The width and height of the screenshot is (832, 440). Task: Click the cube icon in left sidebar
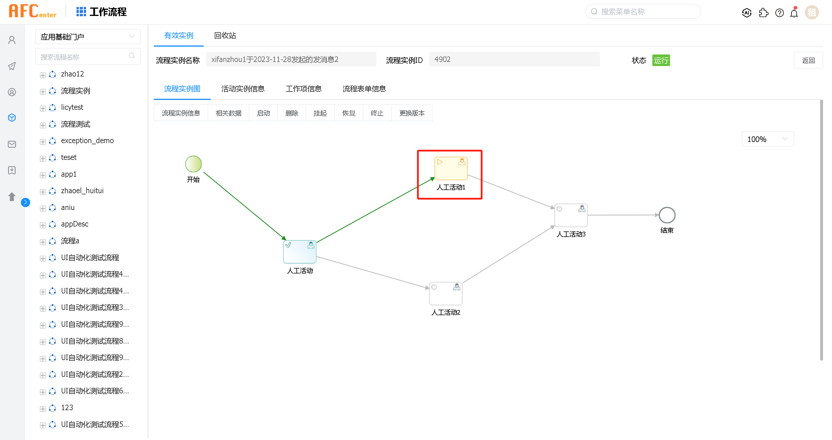[12, 118]
